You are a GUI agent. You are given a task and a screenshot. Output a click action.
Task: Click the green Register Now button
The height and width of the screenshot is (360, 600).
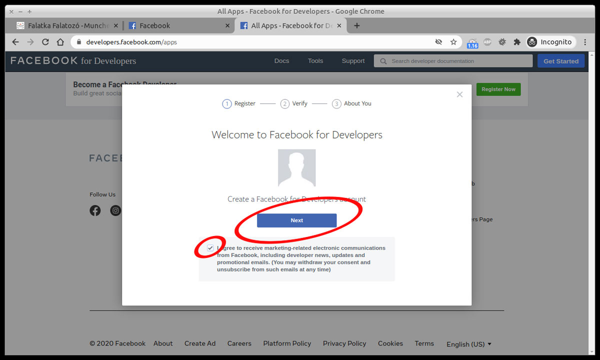(498, 89)
